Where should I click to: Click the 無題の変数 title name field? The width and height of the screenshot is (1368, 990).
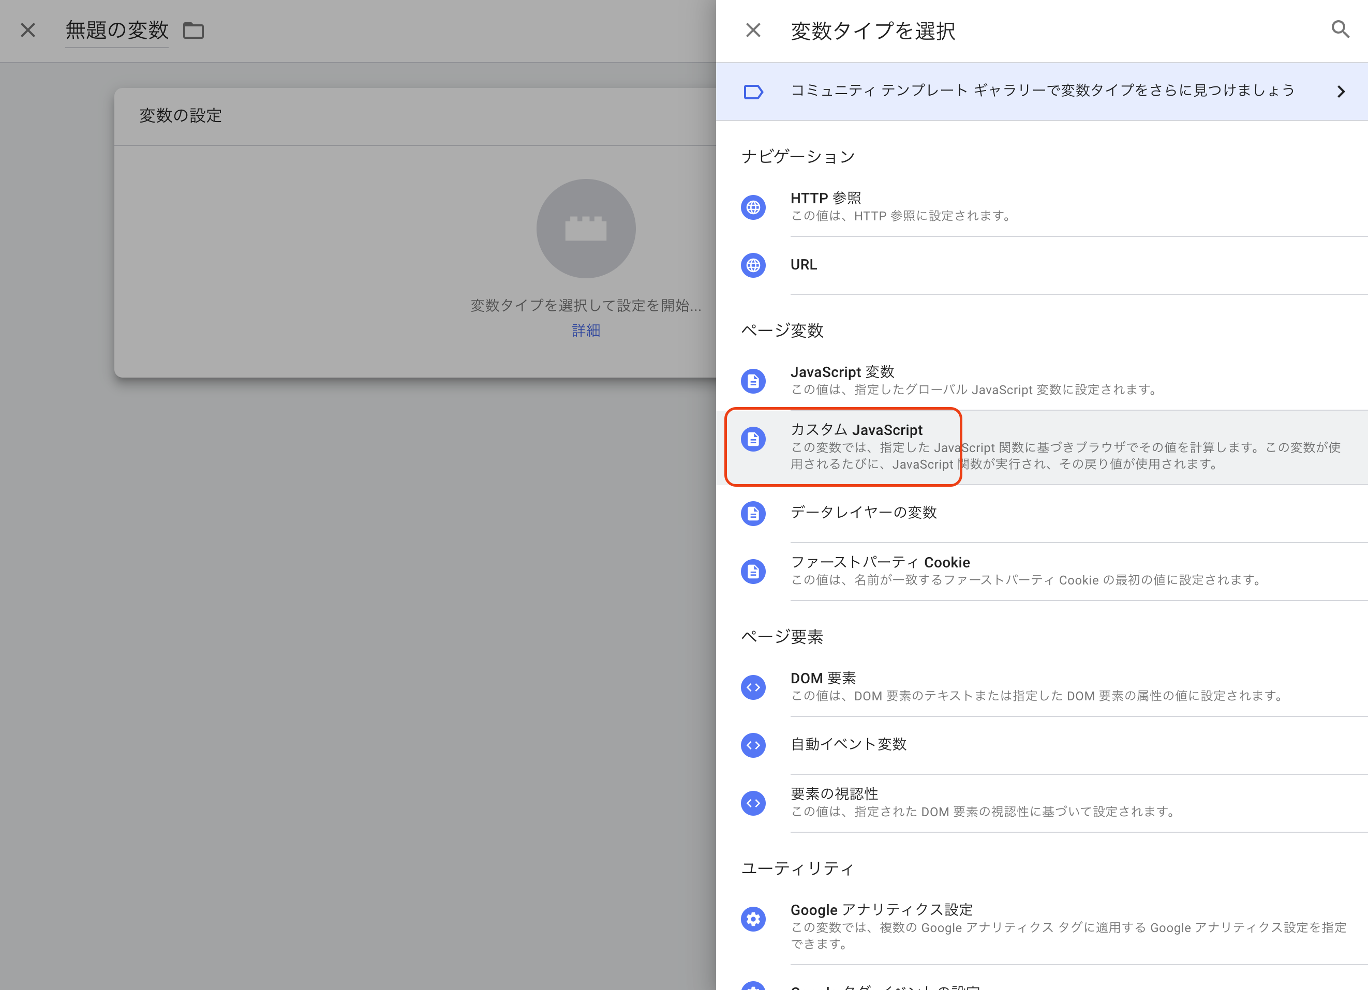tap(117, 30)
